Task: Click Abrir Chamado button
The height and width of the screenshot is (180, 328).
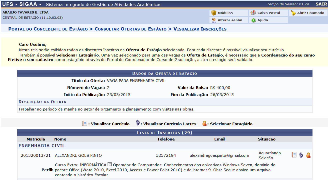Action: 308,13
